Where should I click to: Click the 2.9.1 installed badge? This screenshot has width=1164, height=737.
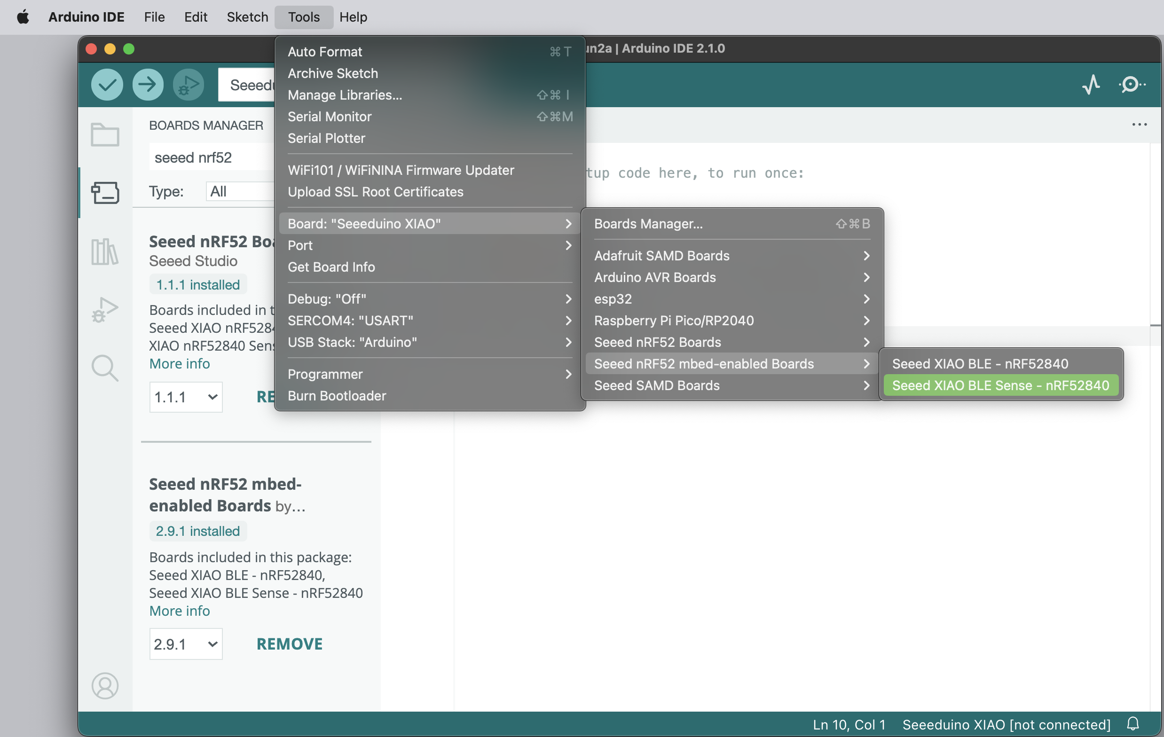click(198, 531)
